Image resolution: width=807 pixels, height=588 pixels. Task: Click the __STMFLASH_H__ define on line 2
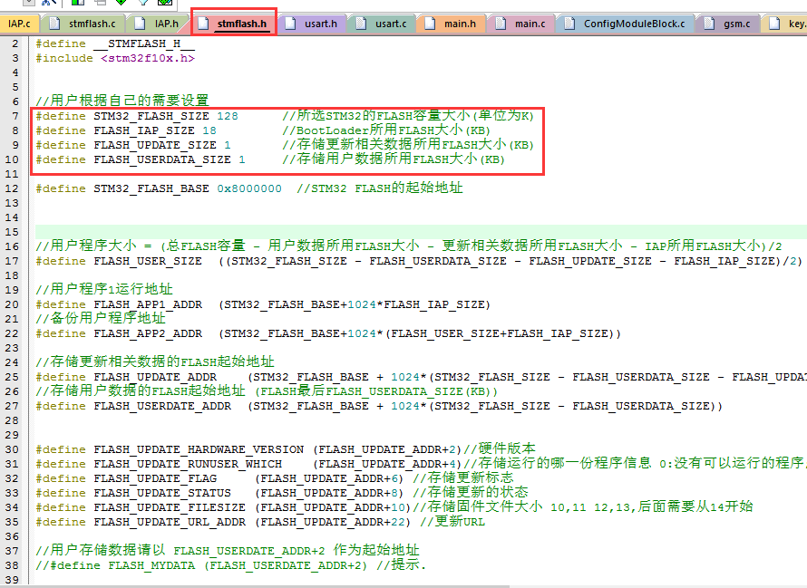[x=144, y=43]
